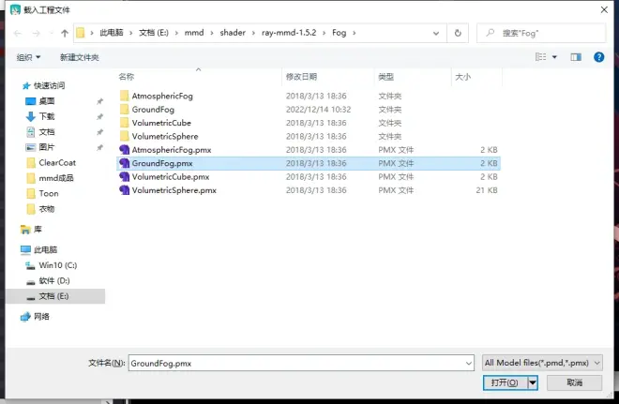Open the view options dropdown arrow

coord(554,57)
